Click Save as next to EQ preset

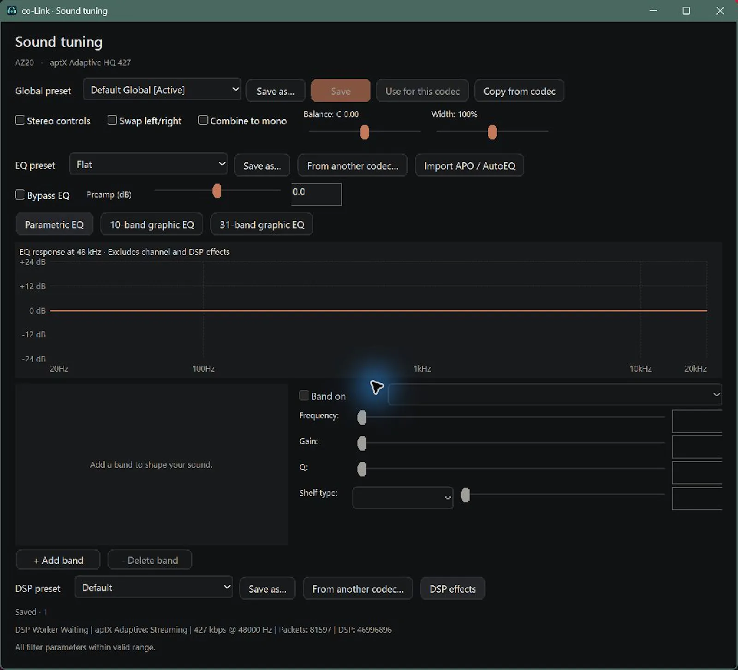pos(262,165)
